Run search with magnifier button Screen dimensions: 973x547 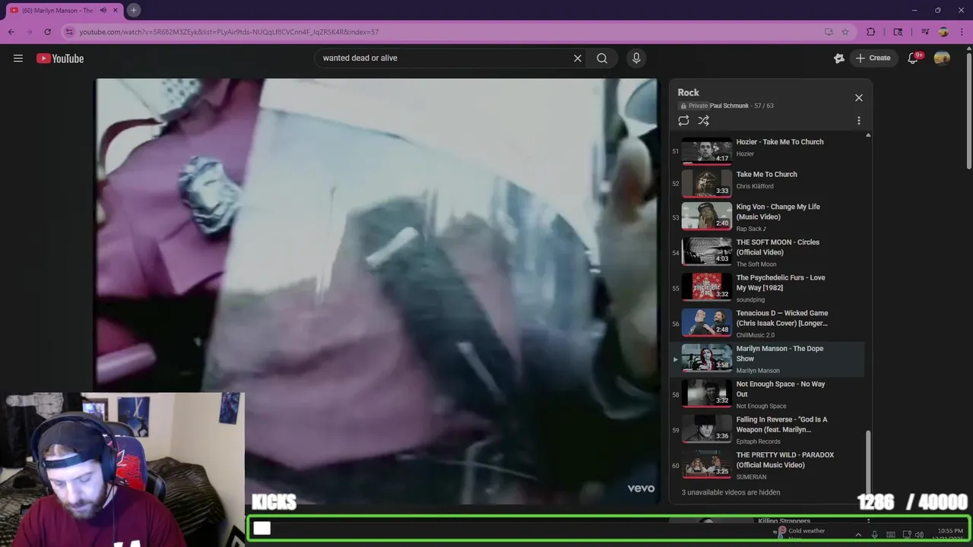pyautogui.click(x=602, y=58)
